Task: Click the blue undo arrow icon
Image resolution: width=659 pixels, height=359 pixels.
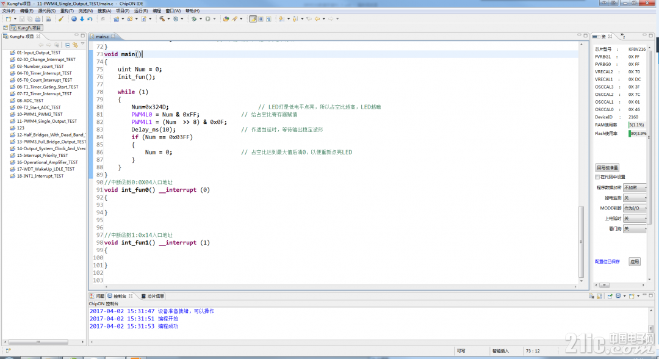Action: pyautogui.click(x=90, y=19)
